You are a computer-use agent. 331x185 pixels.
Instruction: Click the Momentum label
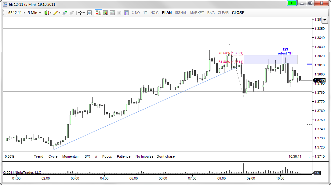coord(71,157)
